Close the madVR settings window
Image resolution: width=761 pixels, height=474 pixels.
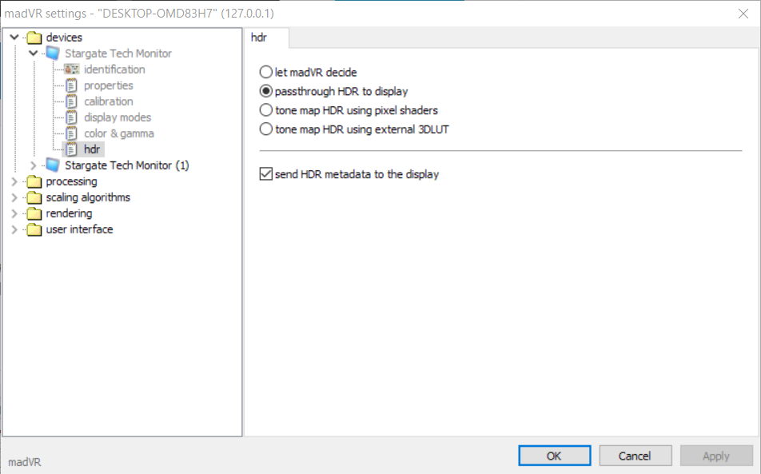pos(742,12)
